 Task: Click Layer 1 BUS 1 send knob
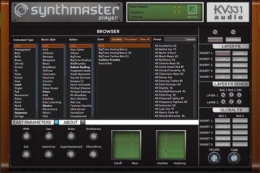[223, 95]
